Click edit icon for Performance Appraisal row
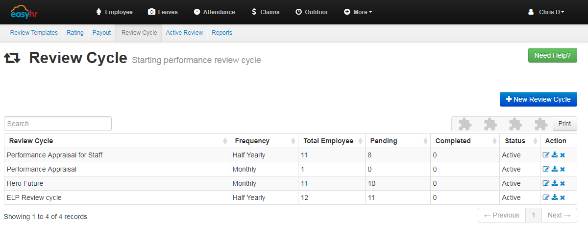 point(546,169)
